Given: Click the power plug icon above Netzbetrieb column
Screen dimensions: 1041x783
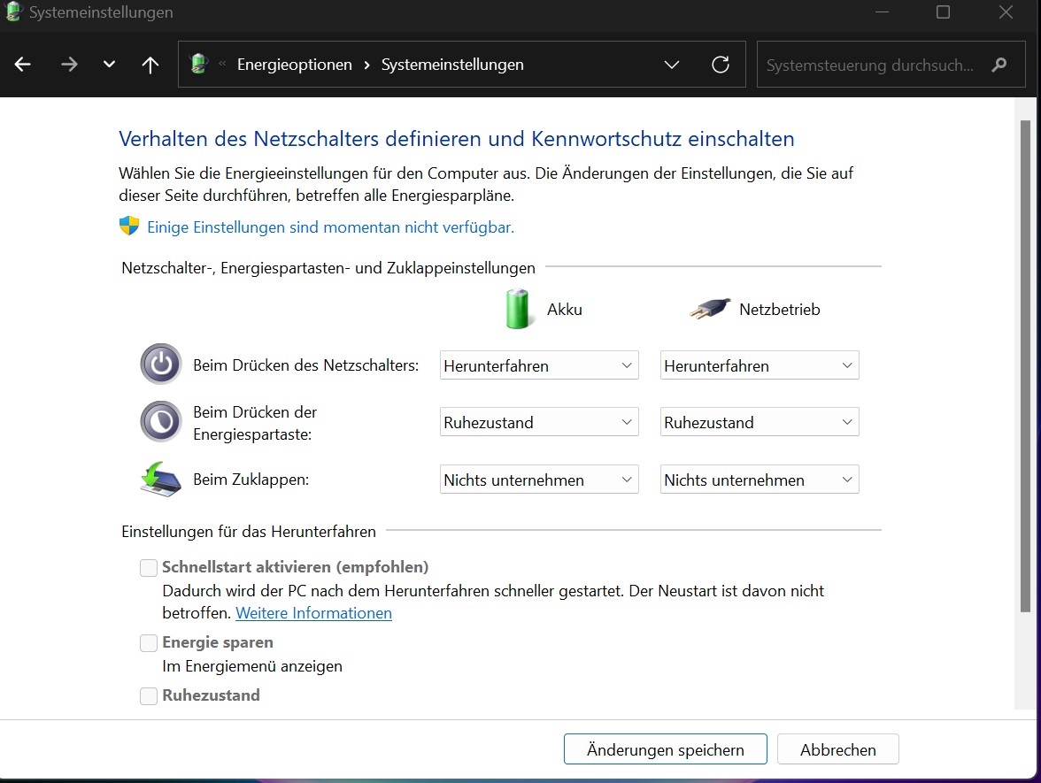Looking at the screenshot, I should pos(708,309).
